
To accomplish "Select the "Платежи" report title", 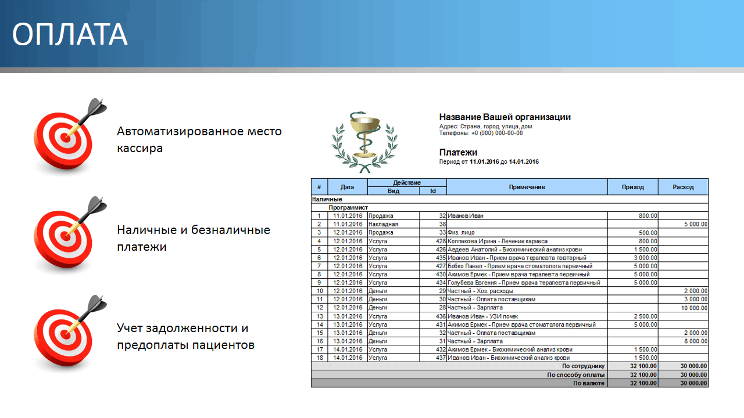I will click(458, 153).
